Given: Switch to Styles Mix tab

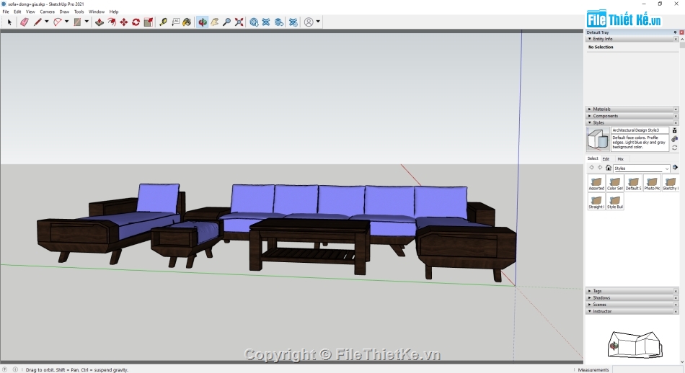Looking at the screenshot, I should pyautogui.click(x=620, y=159).
